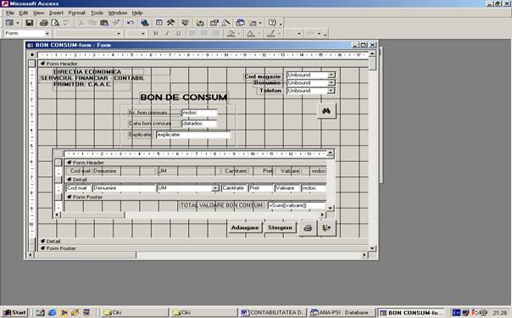Click the Paste icon on the toolbar
This screenshot has height=318, width=512.
coord(104,23)
